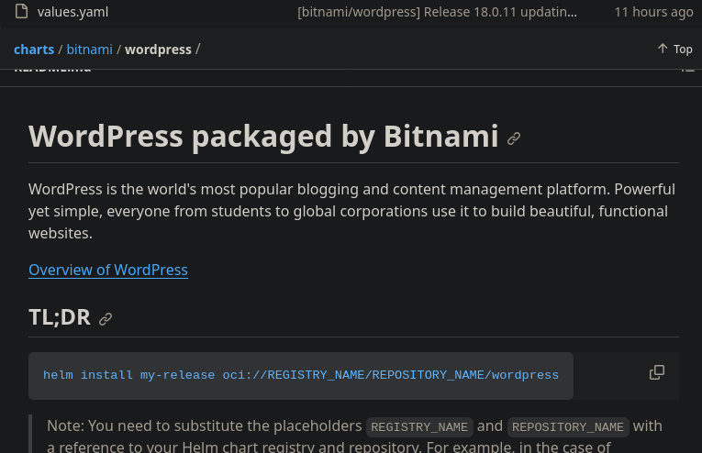Click the WordPress description paragraph

[x=351, y=211]
